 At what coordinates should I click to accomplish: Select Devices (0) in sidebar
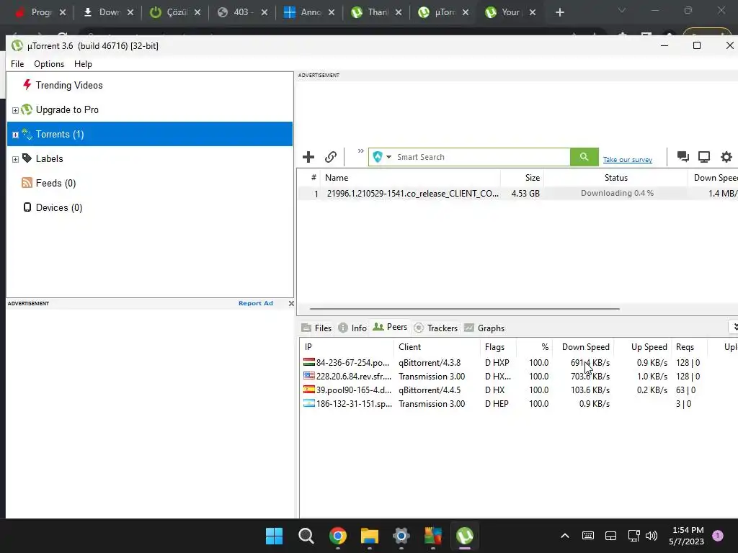[x=150, y=207]
